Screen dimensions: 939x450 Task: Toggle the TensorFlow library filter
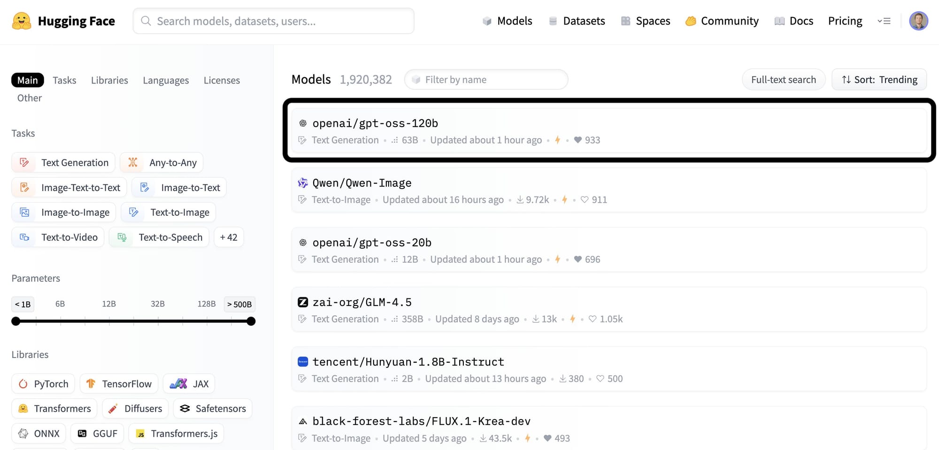tap(119, 383)
